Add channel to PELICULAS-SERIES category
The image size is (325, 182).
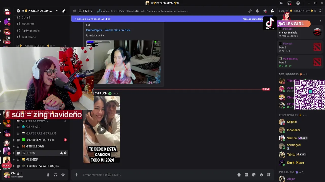(65, 46)
